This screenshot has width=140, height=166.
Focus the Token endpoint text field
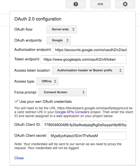pos(84,59)
